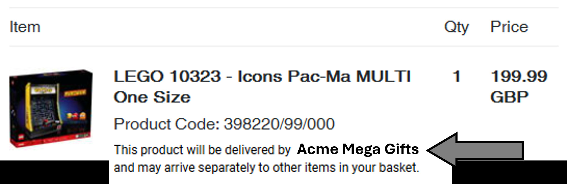Click the 199.99 price amount

pyautogui.click(x=519, y=76)
